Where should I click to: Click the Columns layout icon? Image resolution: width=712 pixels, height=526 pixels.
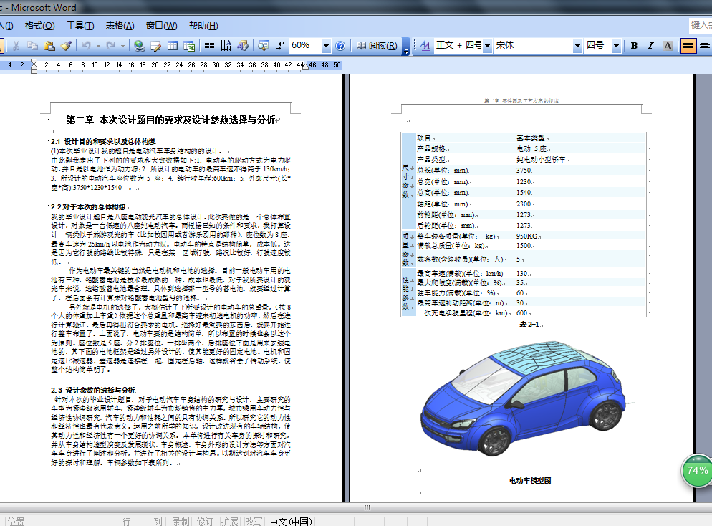click(209, 45)
